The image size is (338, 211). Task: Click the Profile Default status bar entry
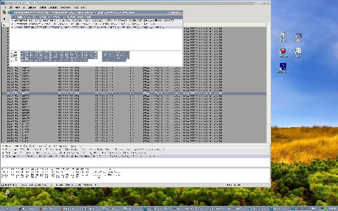233,185
